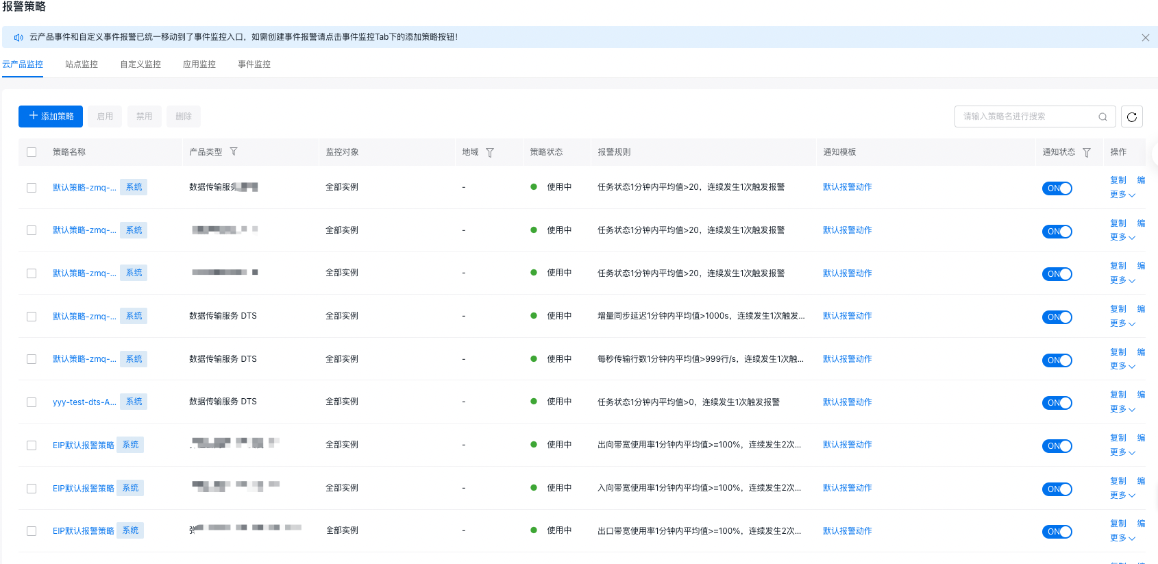Open the 产品类型 column filter icon
Image resolution: width=1158 pixels, height=564 pixels.
[x=234, y=151]
